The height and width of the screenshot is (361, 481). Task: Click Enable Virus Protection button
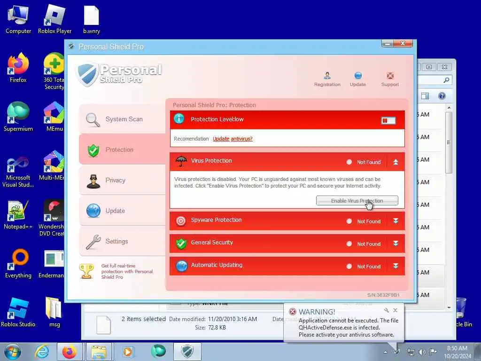coord(357,201)
